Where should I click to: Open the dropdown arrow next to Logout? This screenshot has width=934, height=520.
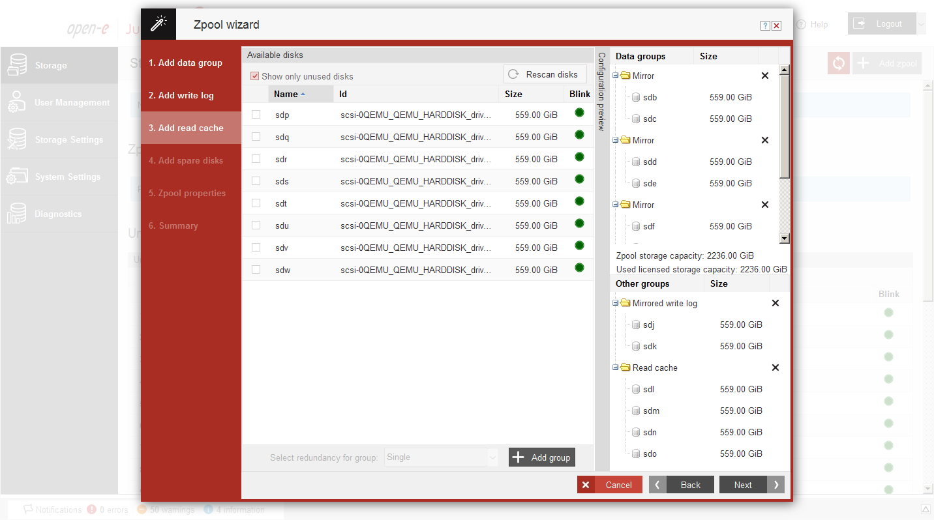(921, 24)
